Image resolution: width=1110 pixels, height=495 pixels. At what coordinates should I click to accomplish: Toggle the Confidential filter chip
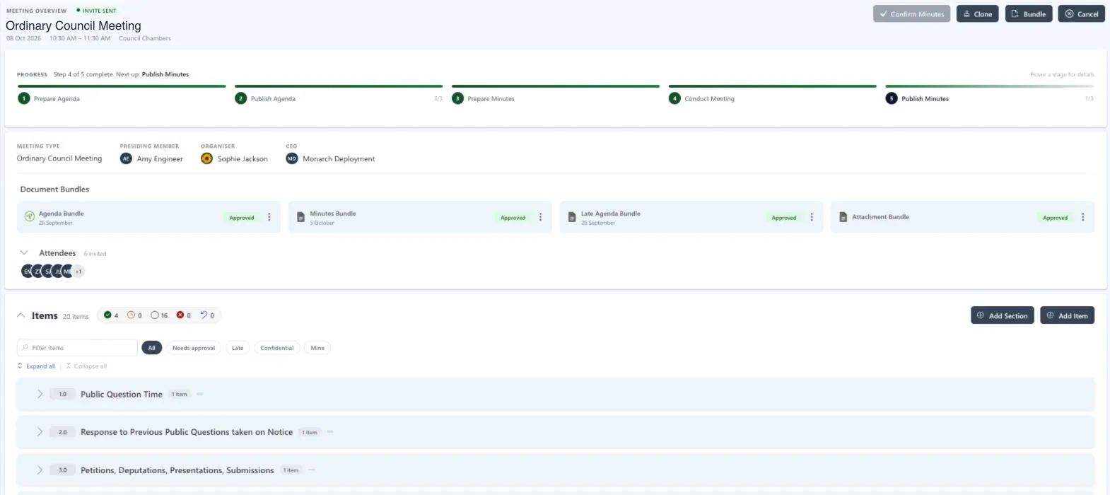(x=277, y=348)
